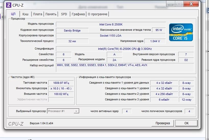Image resolution: width=209 pixels, height=140 pixels.
Task: Click the internal processor version value 7
Action: click(186, 54)
